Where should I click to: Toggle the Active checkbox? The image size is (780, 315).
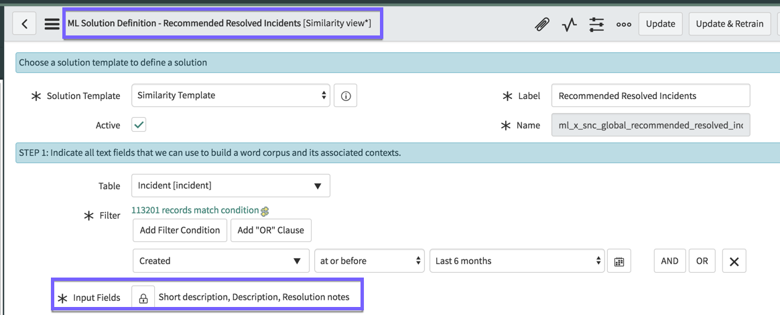point(139,125)
